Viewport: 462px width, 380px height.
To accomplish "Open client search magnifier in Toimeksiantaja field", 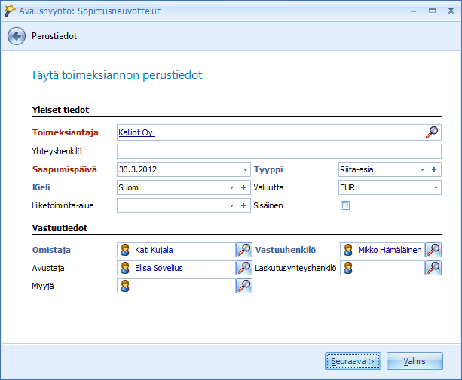I will pos(432,132).
